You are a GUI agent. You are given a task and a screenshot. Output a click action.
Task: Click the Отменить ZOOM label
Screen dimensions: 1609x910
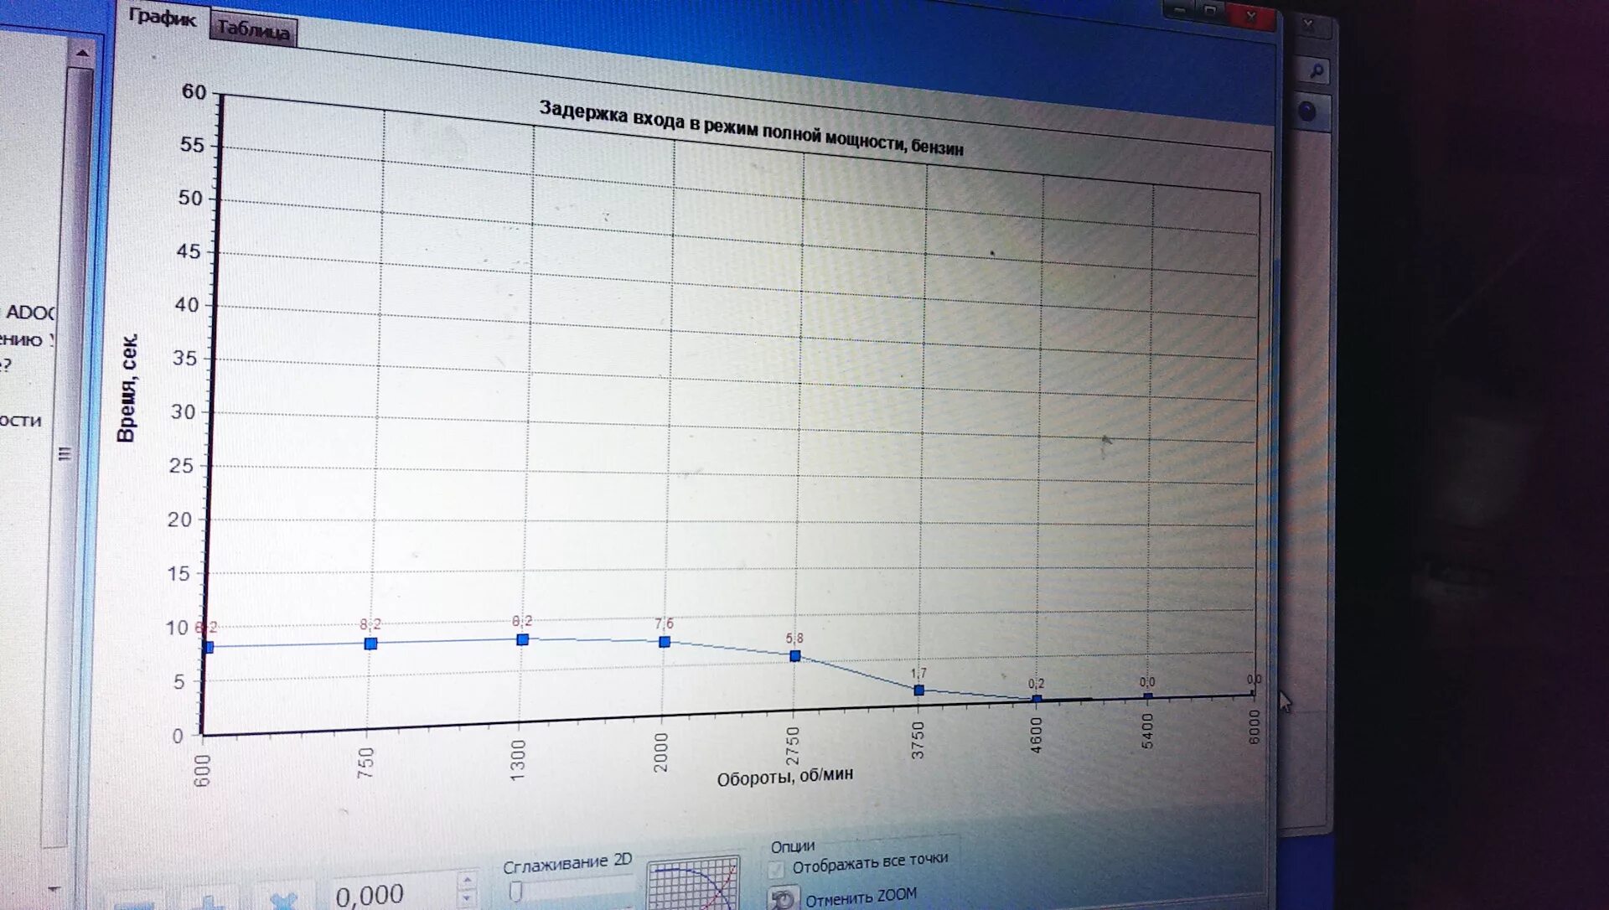tap(861, 897)
